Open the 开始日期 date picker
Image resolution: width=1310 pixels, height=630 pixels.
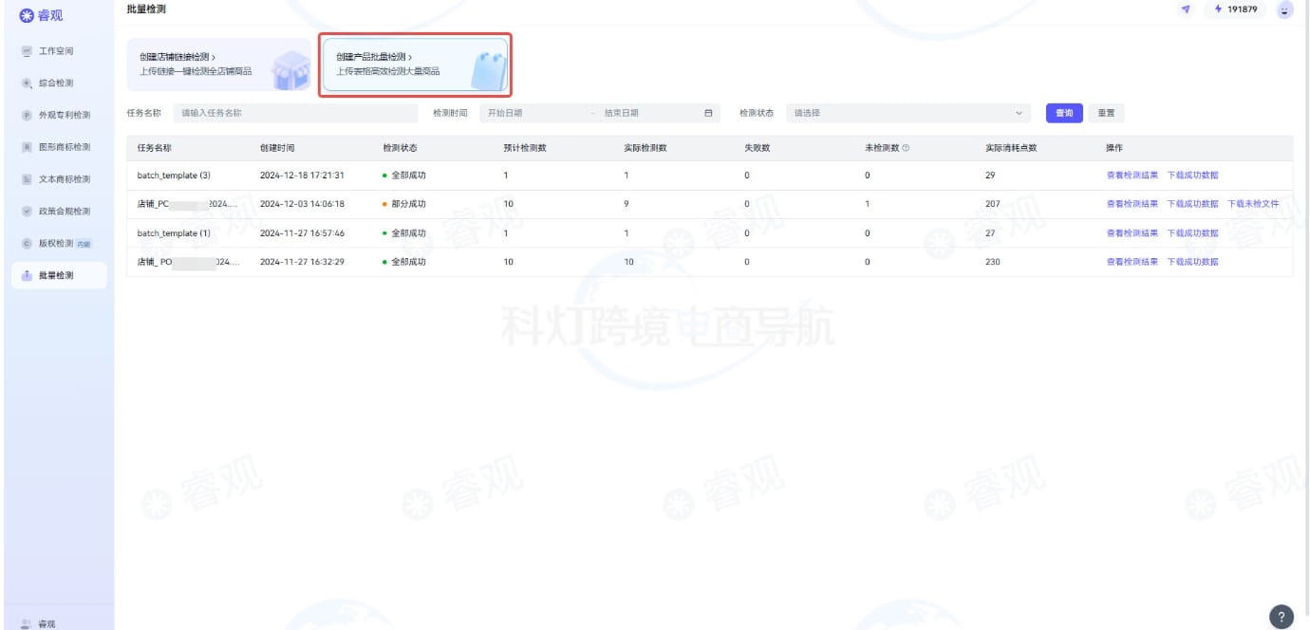coord(532,113)
